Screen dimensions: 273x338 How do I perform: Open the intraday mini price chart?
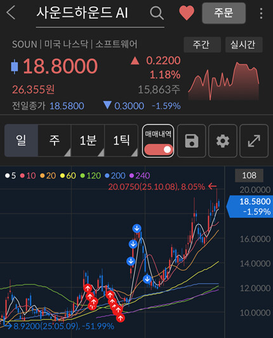223,81
